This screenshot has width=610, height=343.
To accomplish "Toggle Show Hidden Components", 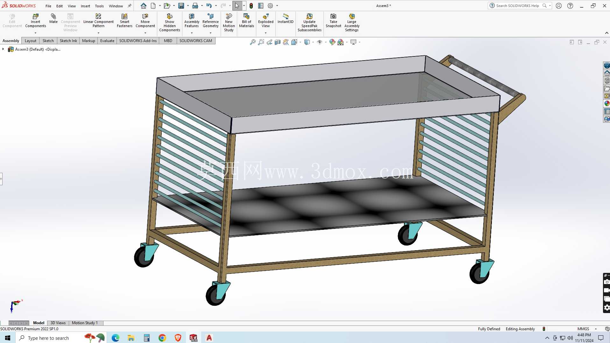I will [x=169, y=22].
